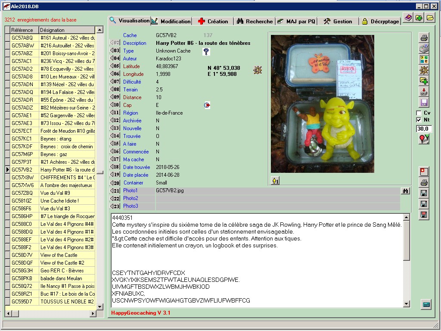Click the folder-with-green-plus icon under the ship's wheel
Screen dimensions: 441x331
pyautogui.click(x=424, y=81)
